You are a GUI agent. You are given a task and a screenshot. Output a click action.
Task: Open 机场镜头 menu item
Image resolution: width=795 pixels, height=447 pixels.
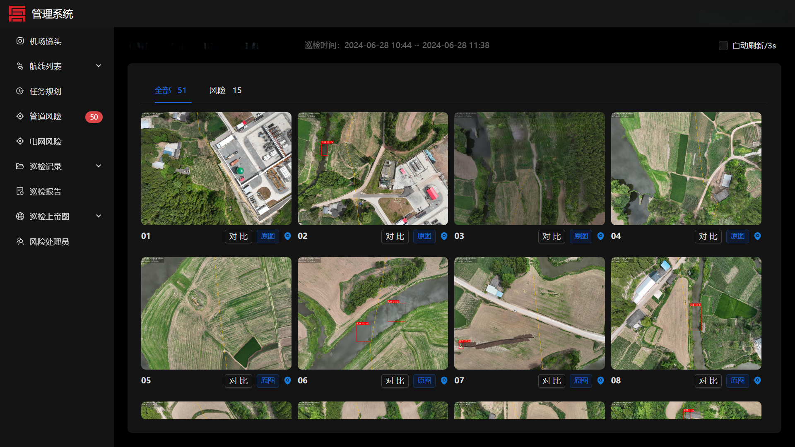[x=57, y=41]
